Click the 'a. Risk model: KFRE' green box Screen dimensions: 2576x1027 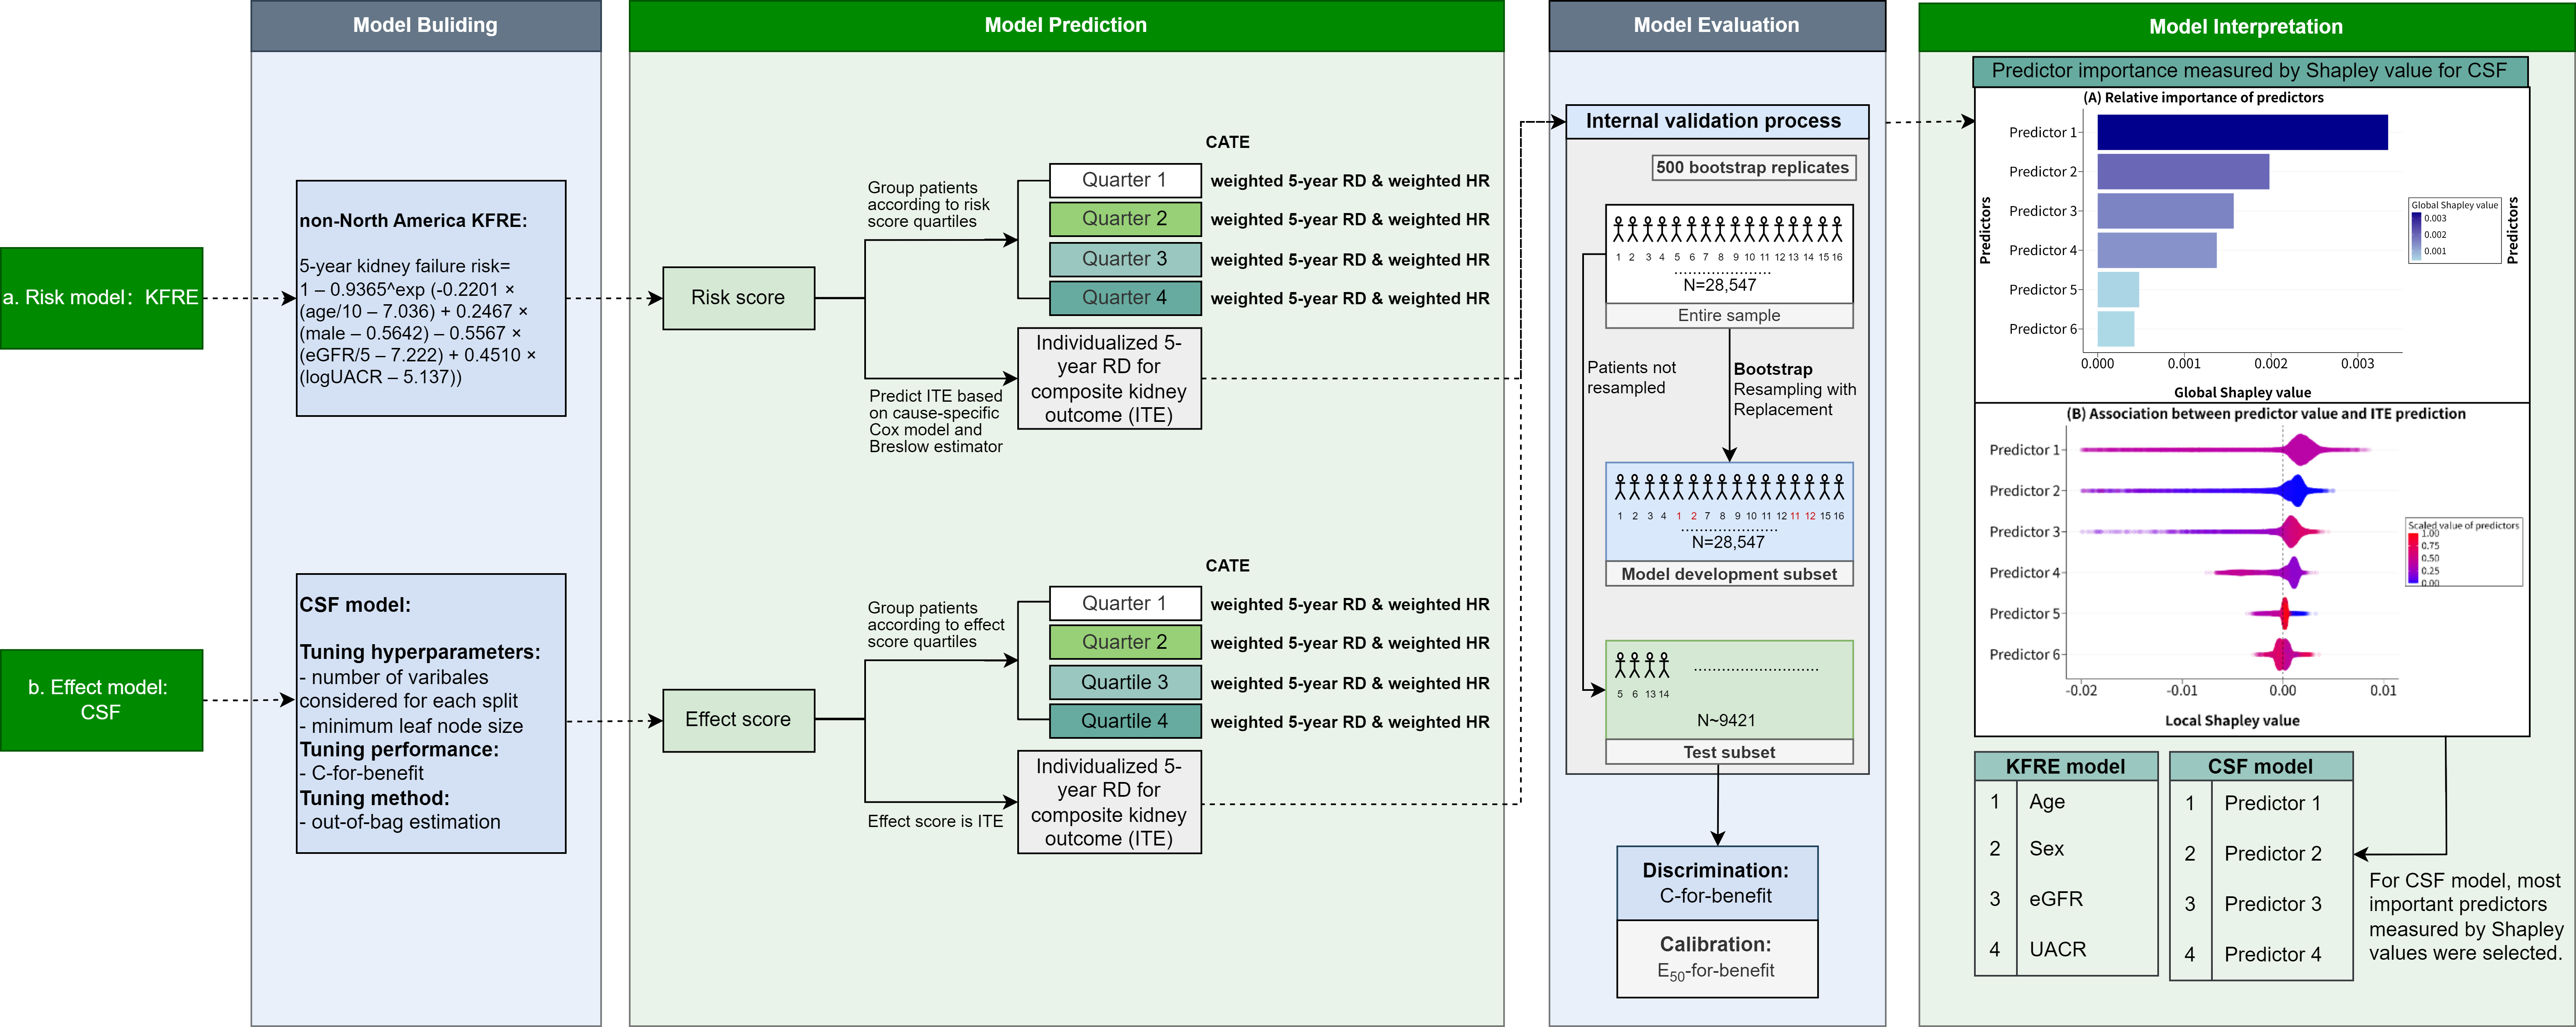(x=101, y=298)
